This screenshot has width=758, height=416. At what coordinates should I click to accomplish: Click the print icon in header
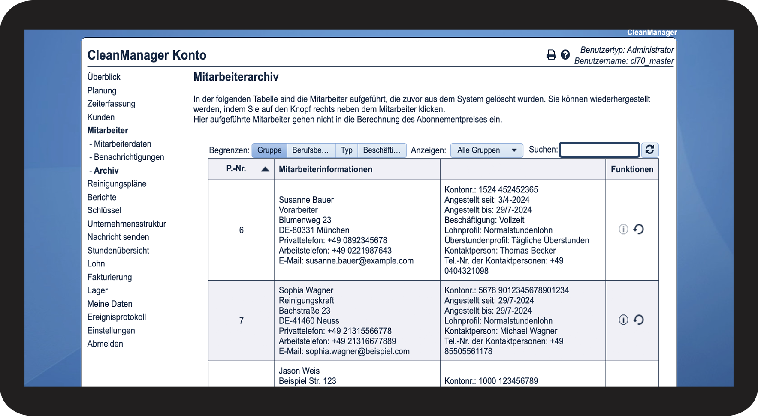click(x=551, y=55)
